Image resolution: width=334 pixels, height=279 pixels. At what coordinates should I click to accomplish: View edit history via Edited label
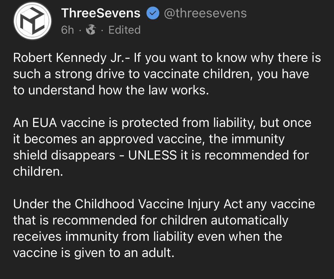coord(125,30)
